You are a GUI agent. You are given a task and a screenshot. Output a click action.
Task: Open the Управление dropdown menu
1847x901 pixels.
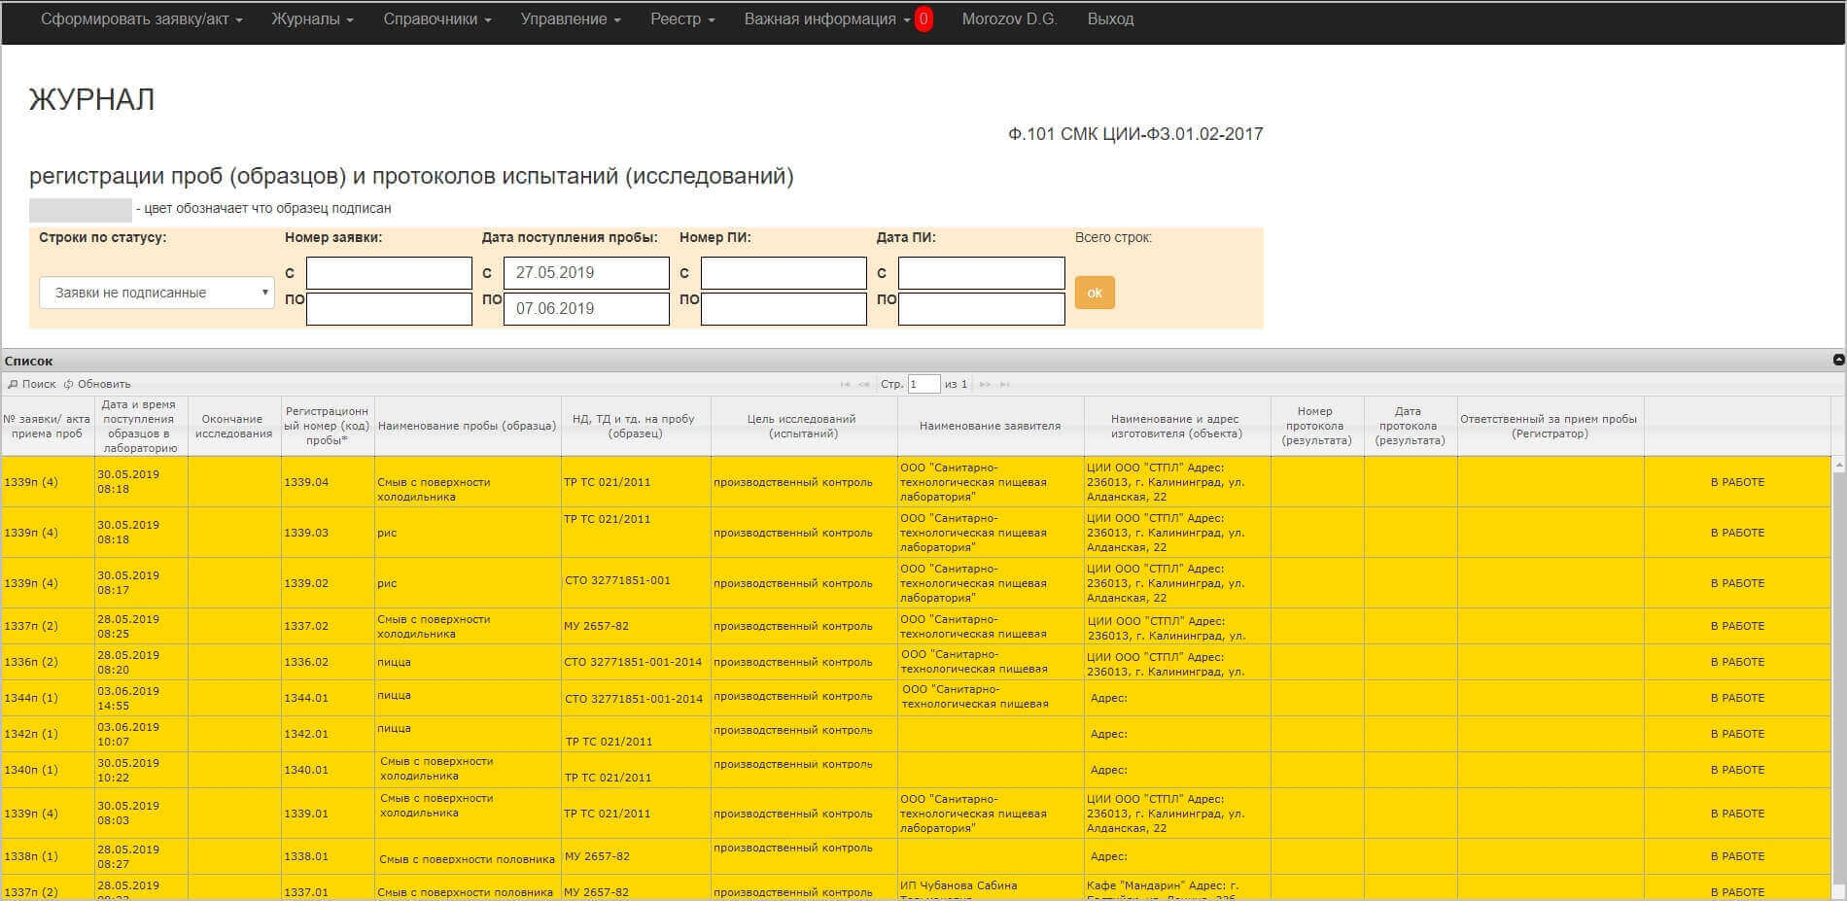570,19
